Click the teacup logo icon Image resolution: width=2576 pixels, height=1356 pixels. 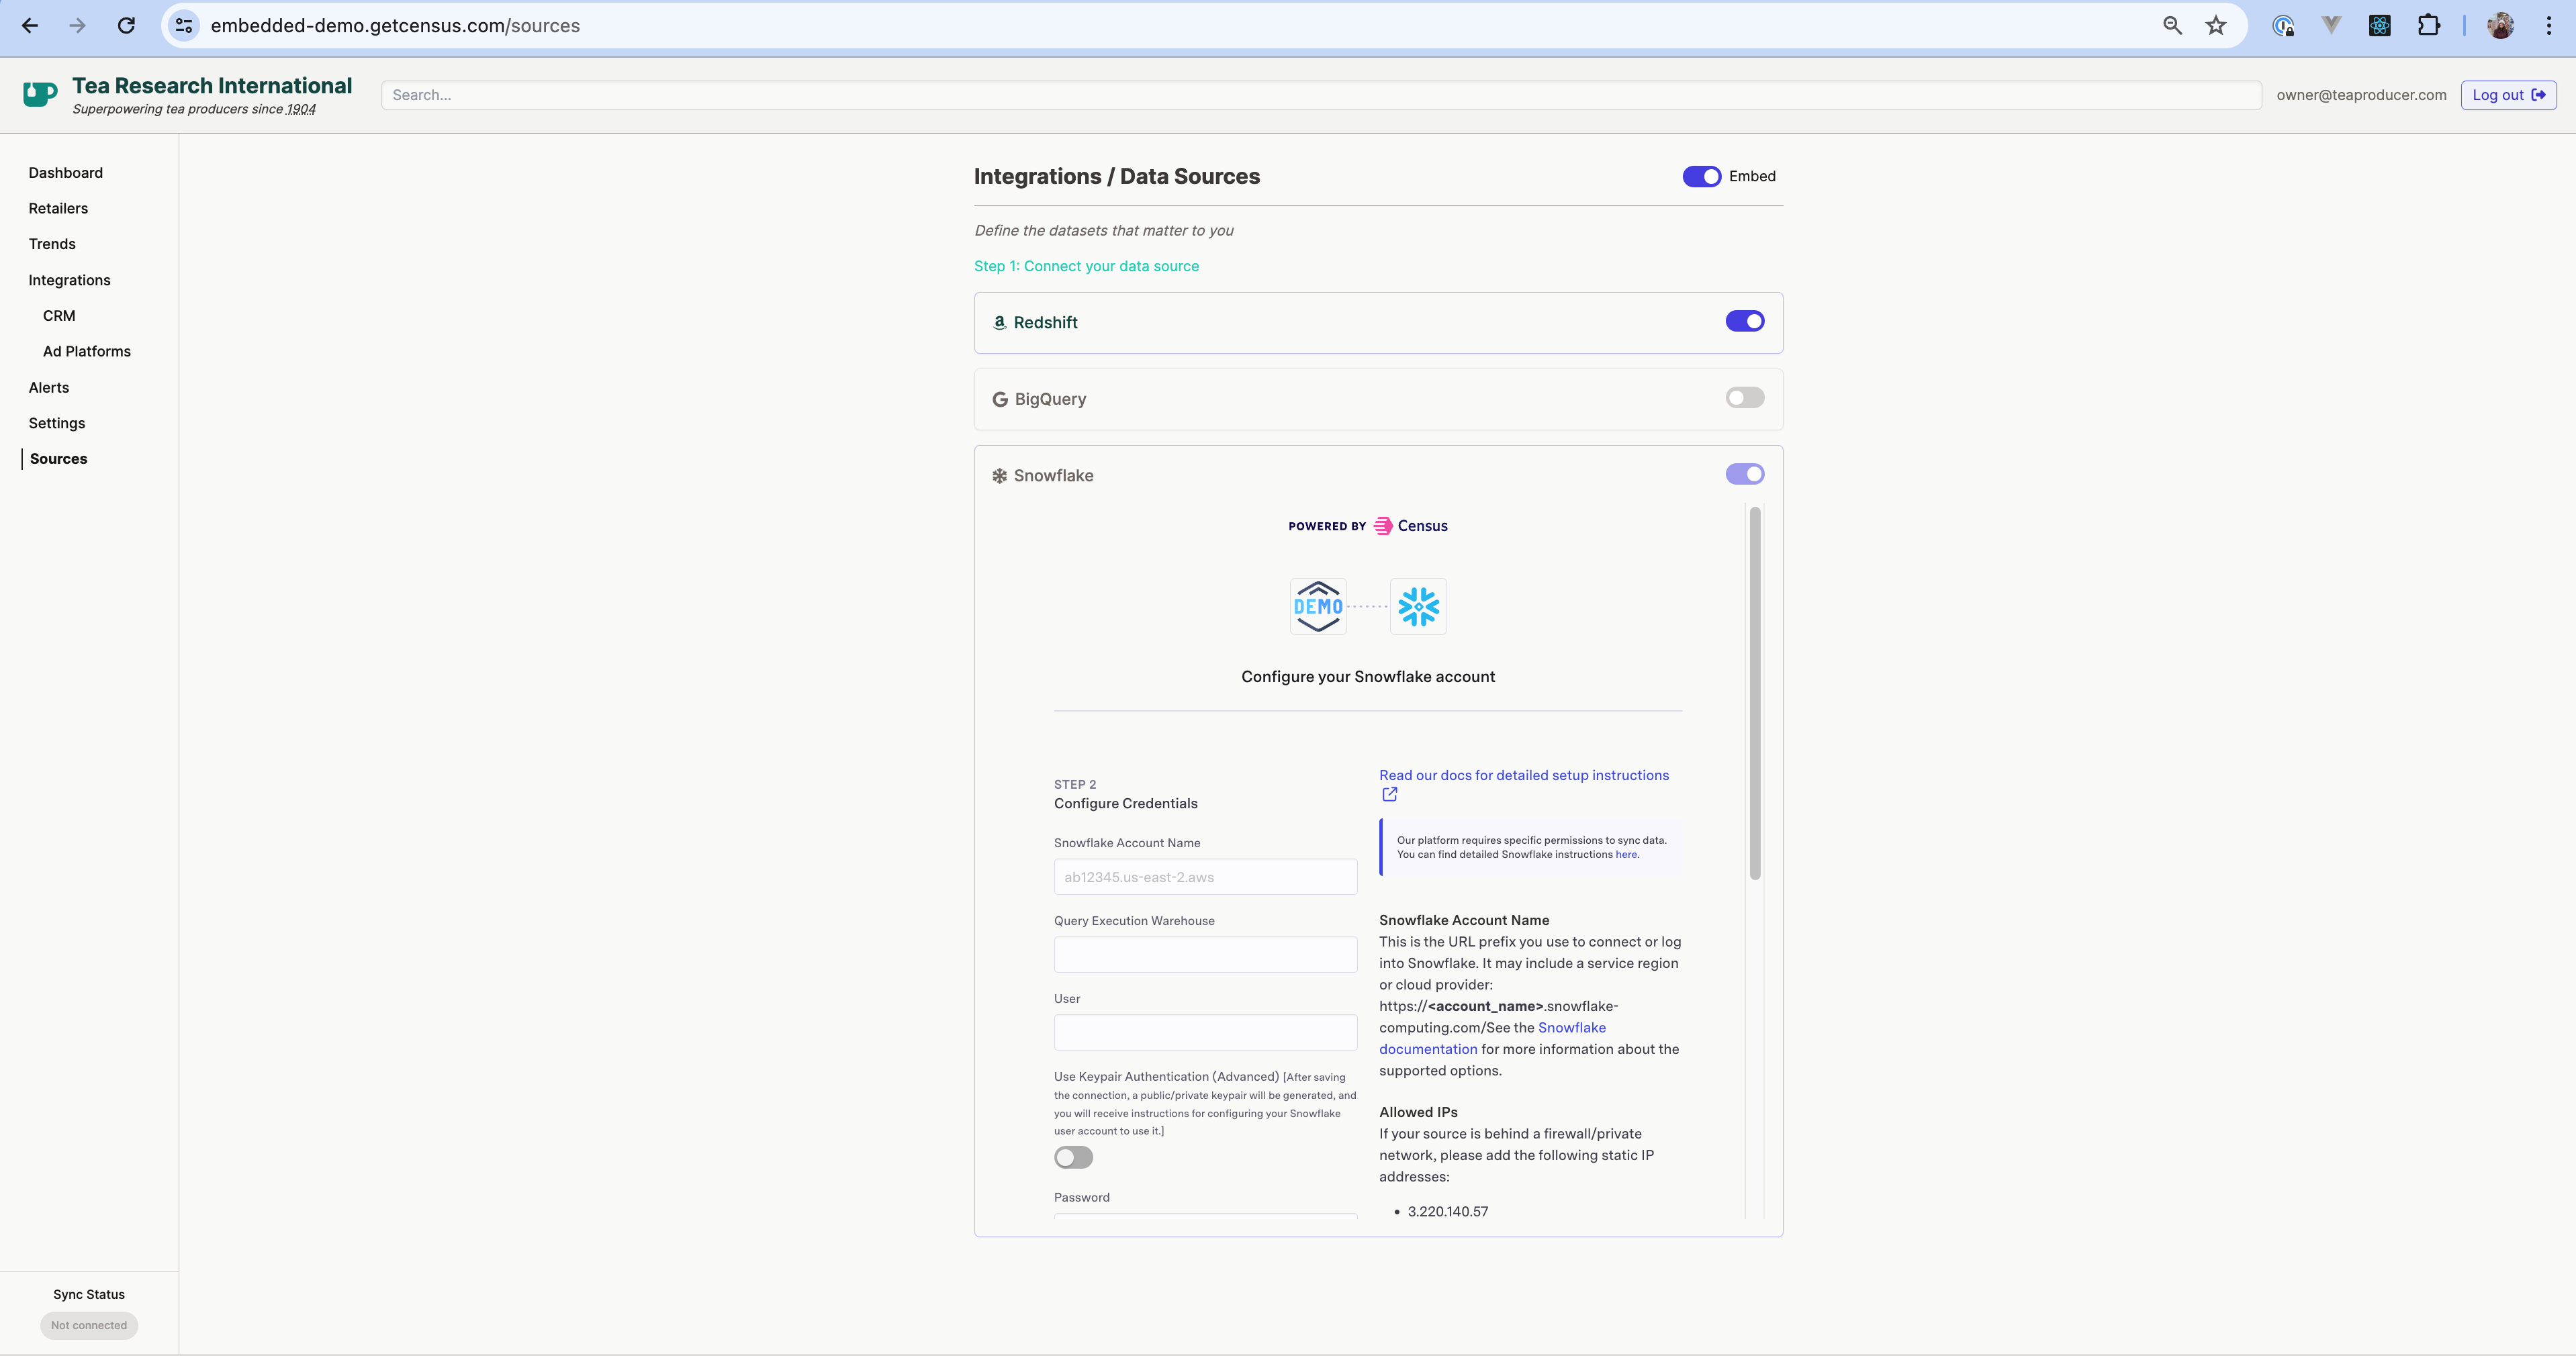click(40, 95)
